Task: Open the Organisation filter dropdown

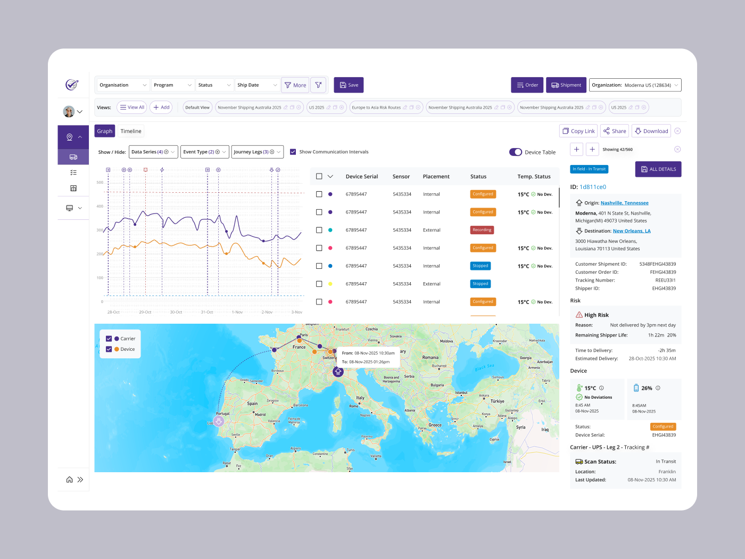Action: coord(123,85)
